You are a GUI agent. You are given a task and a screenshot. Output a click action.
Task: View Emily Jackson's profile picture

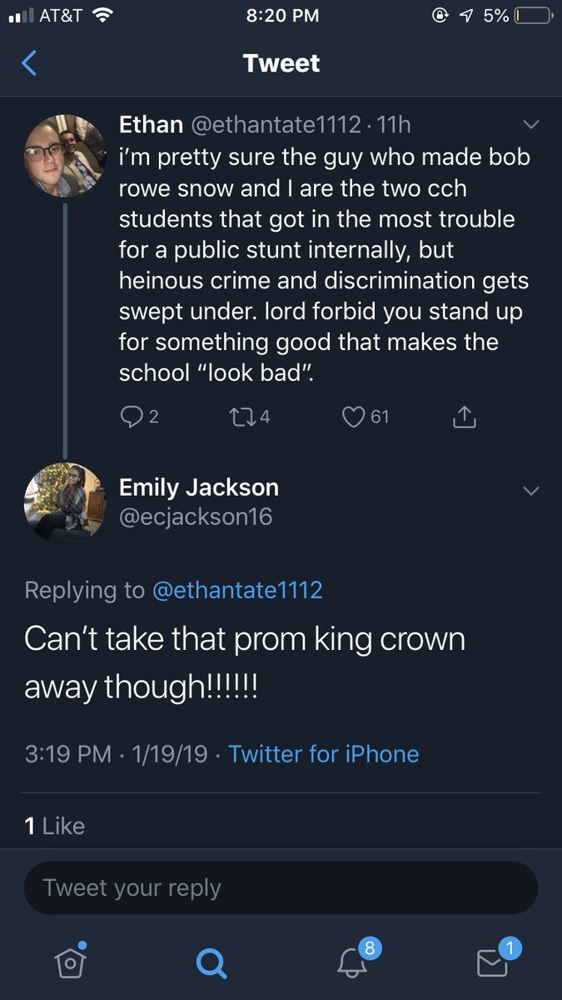pos(64,503)
